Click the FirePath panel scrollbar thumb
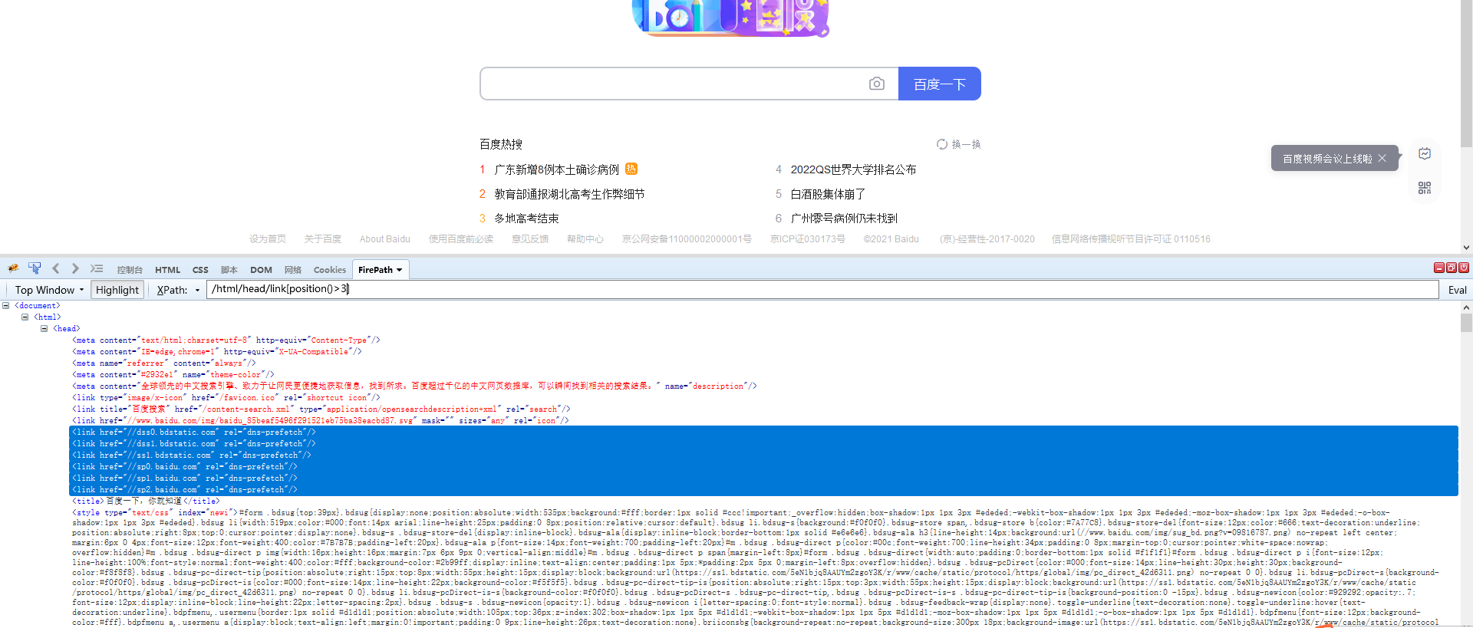 1466,323
